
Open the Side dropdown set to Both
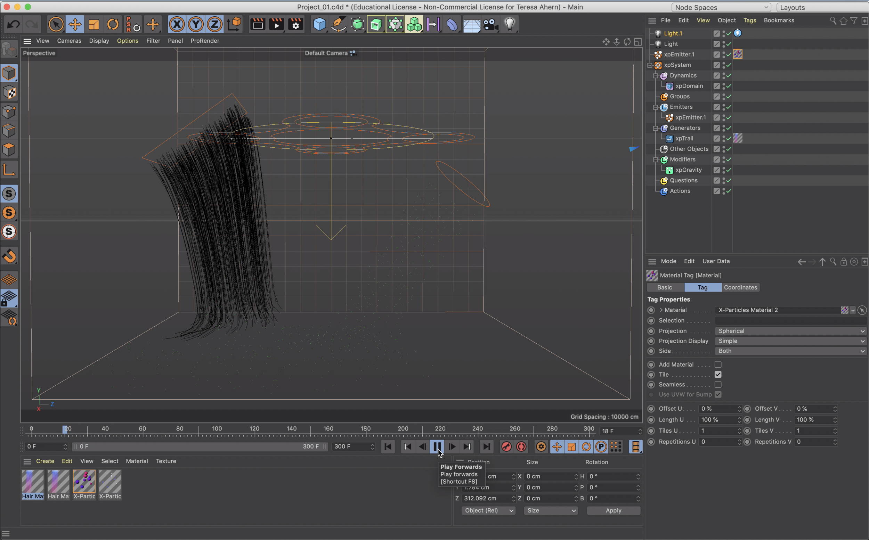(790, 351)
